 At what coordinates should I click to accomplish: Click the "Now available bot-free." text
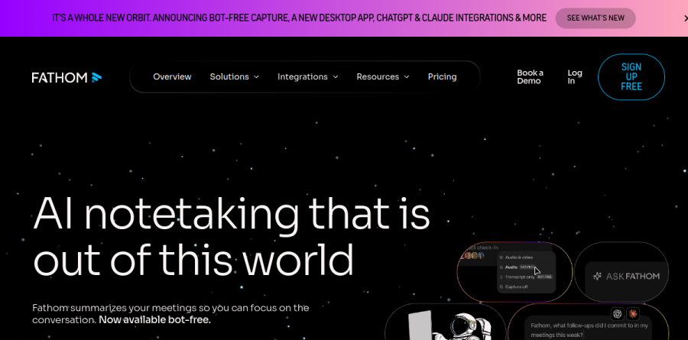click(x=154, y=320)
